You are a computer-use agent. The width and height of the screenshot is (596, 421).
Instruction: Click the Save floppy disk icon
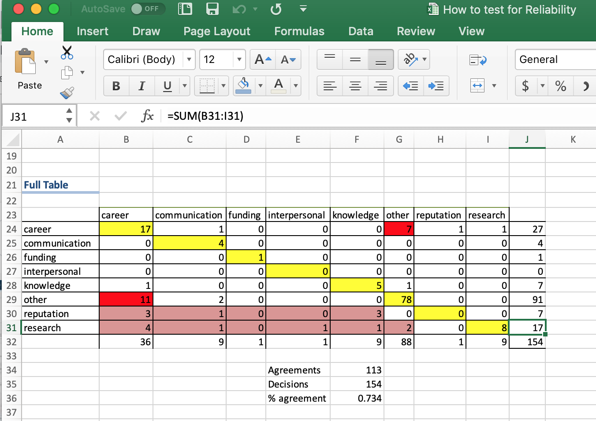212,9
